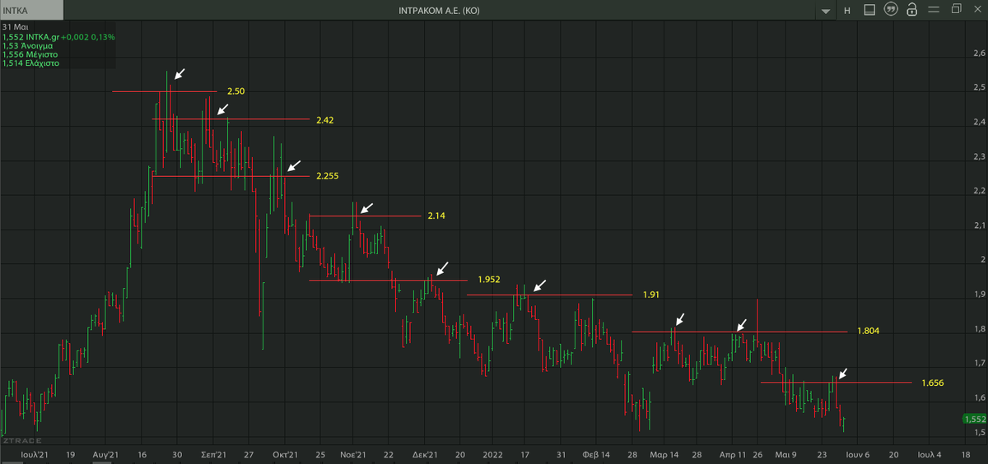
Task: Click the restore window icon
Action: [x=956, y=9]
